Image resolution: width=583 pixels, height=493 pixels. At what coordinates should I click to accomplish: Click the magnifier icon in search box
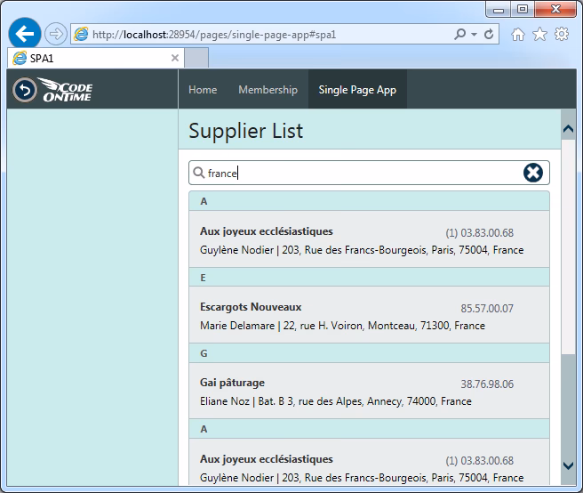tap(198, 173)
